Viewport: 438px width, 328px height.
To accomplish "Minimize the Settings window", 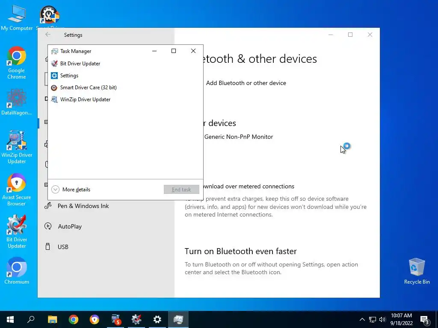I will [331, 35].
